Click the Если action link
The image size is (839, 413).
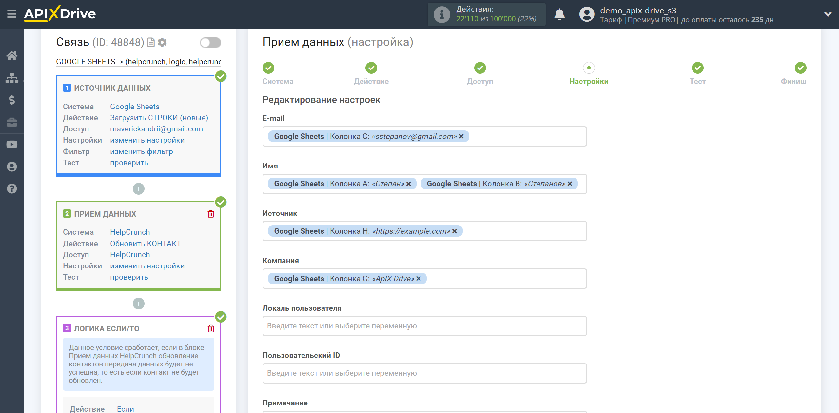coord(126,409)
